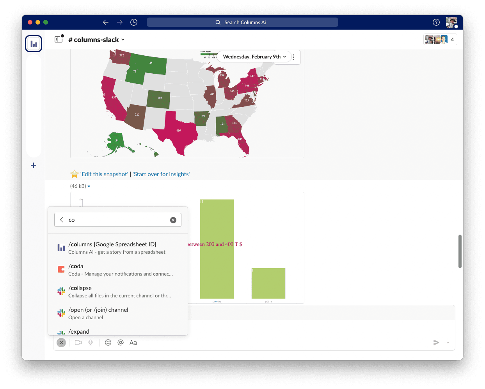Collapse the 46 kB file attachment arrow
This screenshot has height=389, width=485.
coord(89,186)
